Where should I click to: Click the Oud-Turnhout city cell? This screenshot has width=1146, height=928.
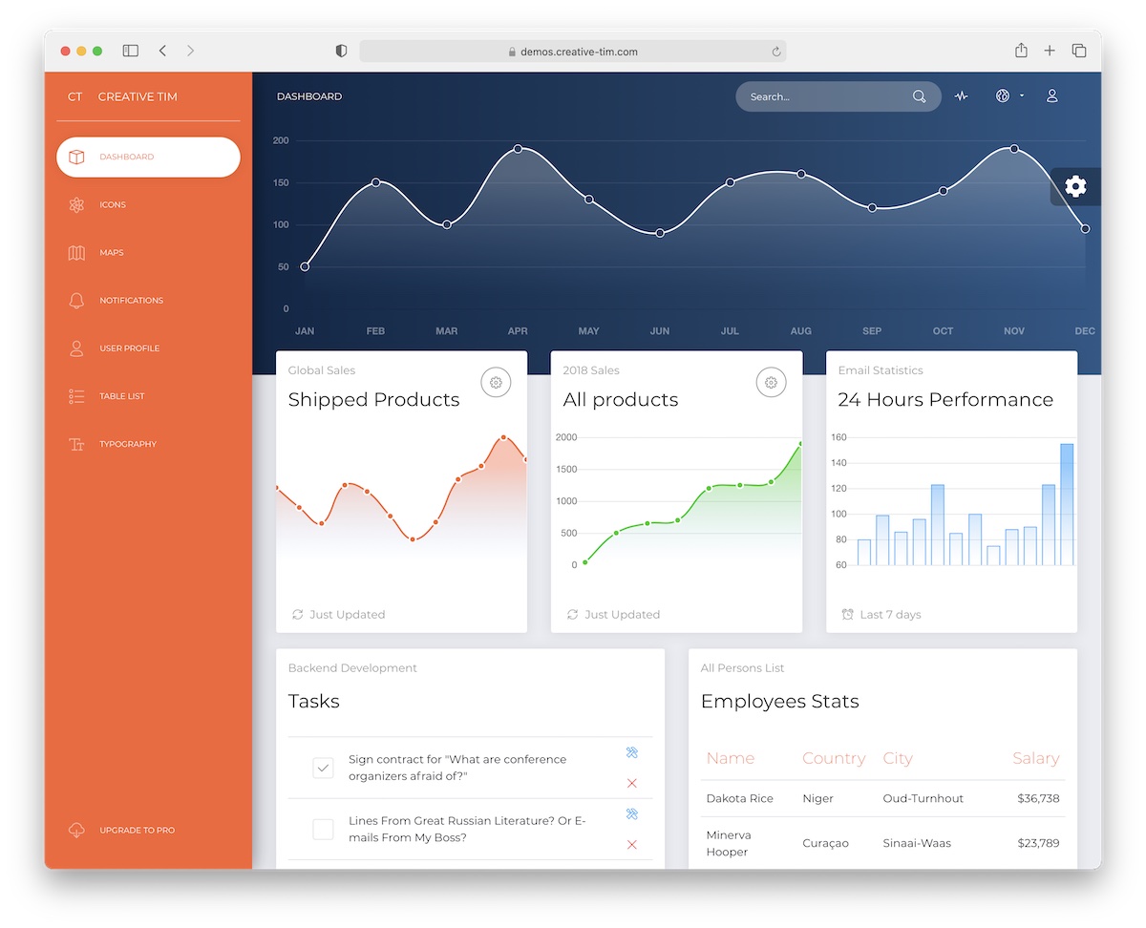923,798
